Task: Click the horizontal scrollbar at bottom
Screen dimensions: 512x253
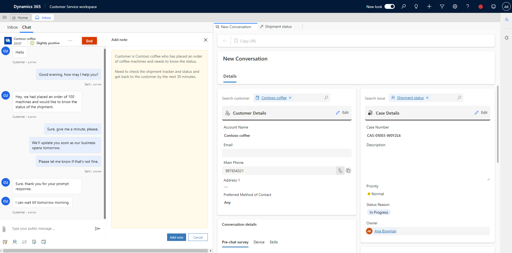Action: click(106, 251)
